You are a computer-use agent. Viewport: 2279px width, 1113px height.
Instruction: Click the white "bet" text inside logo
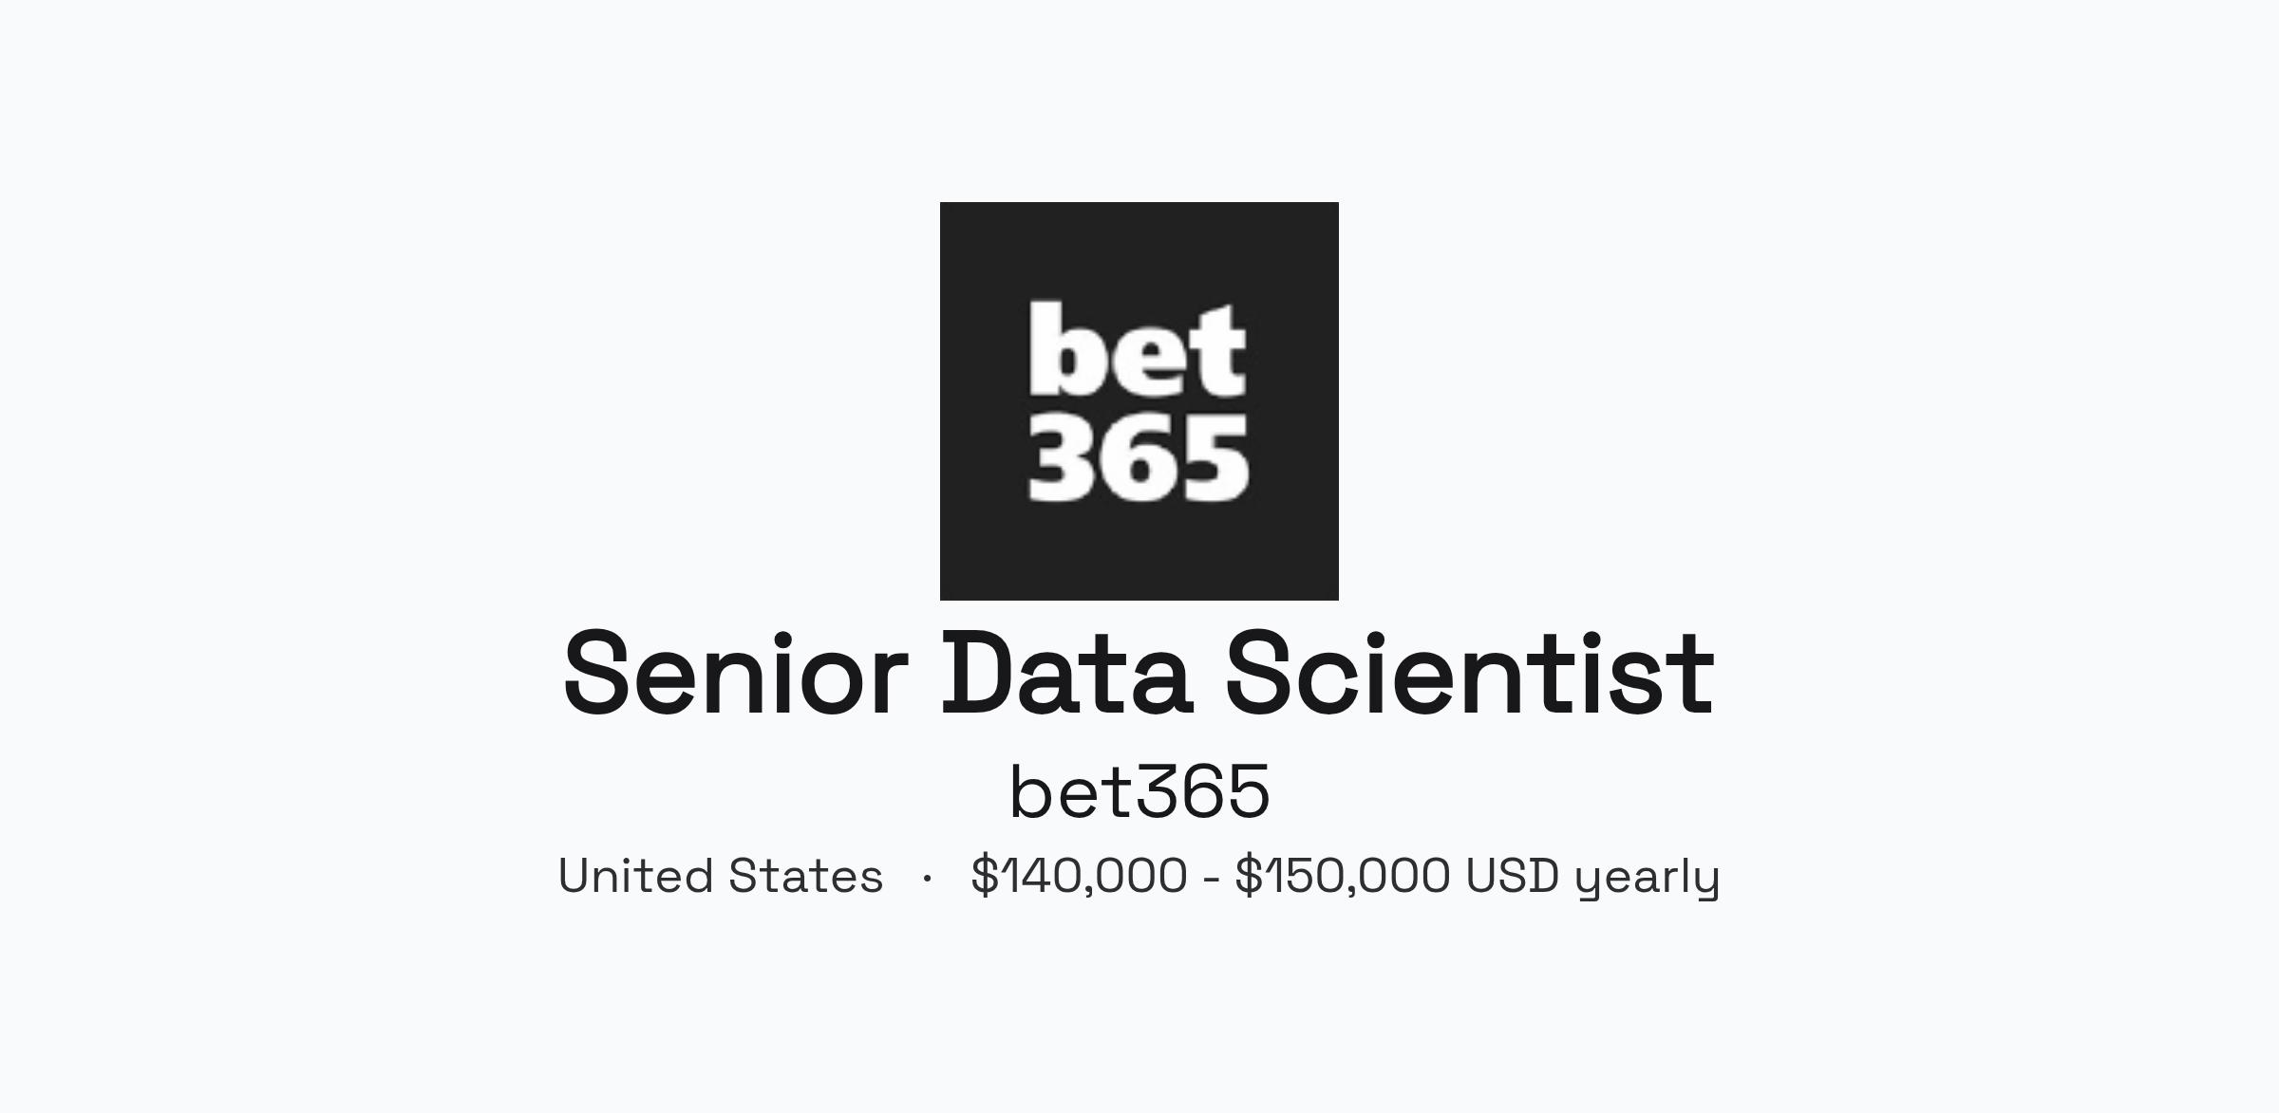1138,348
